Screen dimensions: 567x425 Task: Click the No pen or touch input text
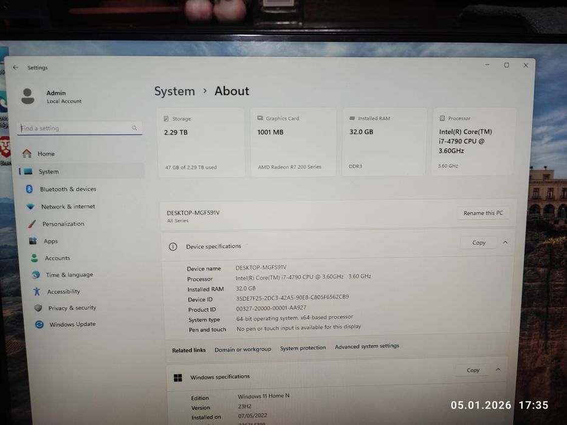point(298,328)
